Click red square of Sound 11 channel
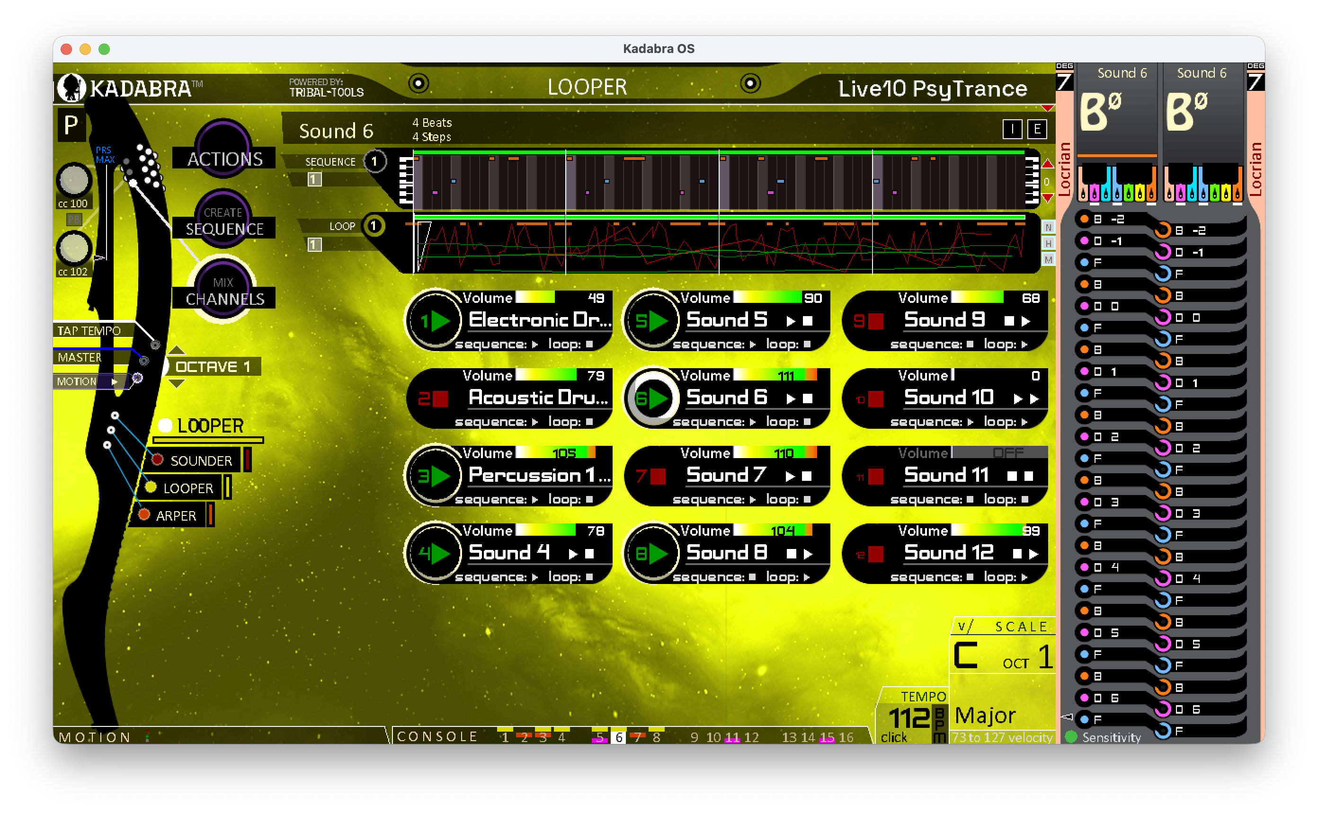 click(875, 477)
